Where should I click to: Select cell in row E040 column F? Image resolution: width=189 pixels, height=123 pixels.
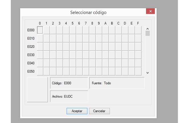[x=138, y=63]
